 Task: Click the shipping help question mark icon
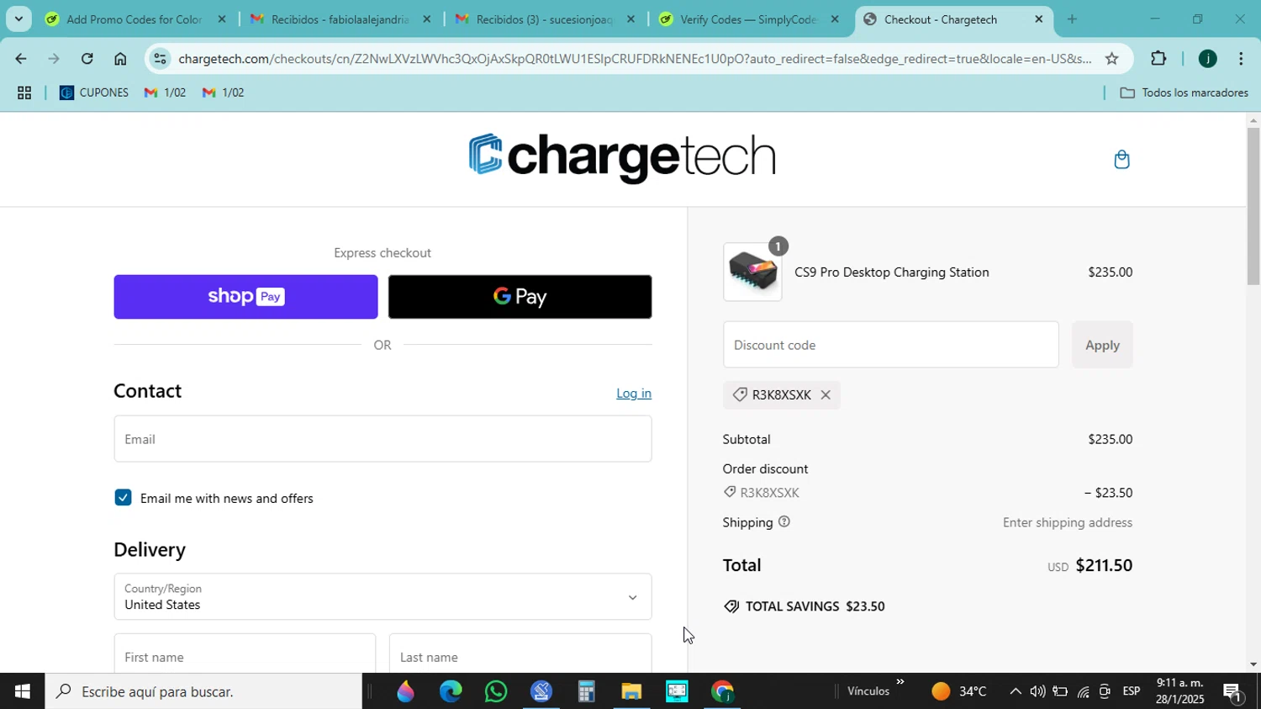coord(784,522)
